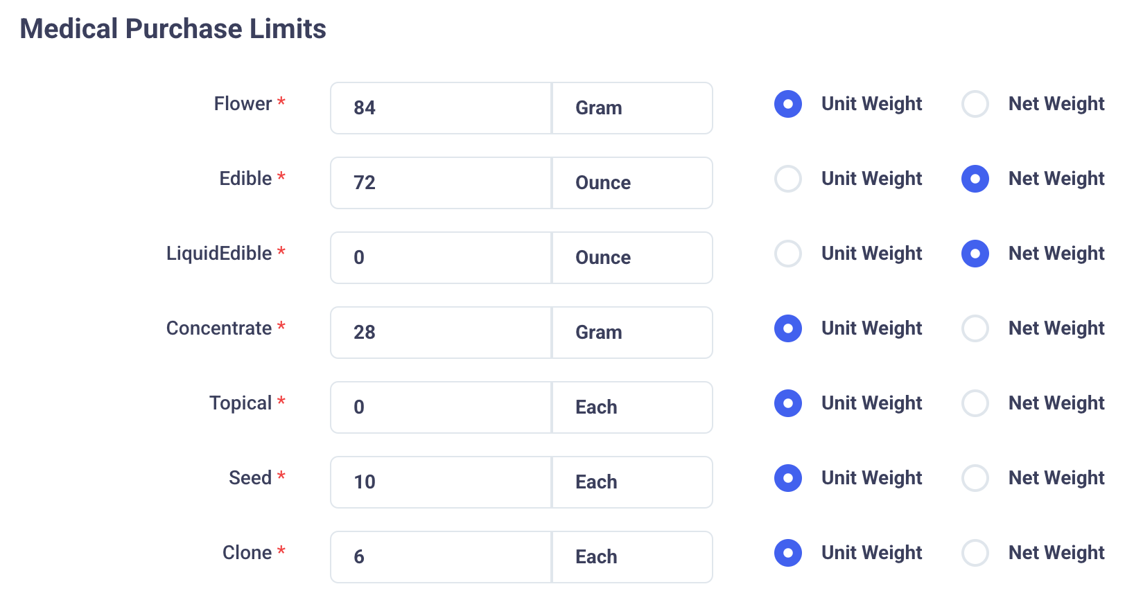Choose Net Weight for Seed
The image size is (1134, 600).
tap(975, 478)
